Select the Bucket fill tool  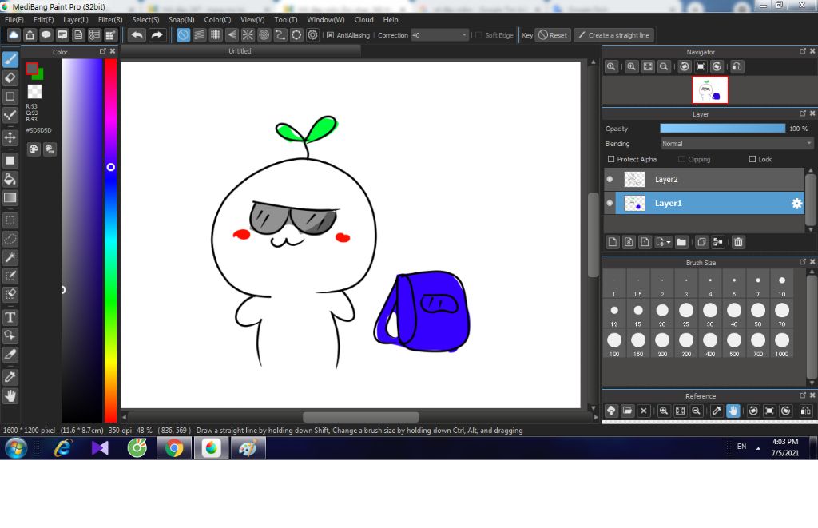point(10,179)
